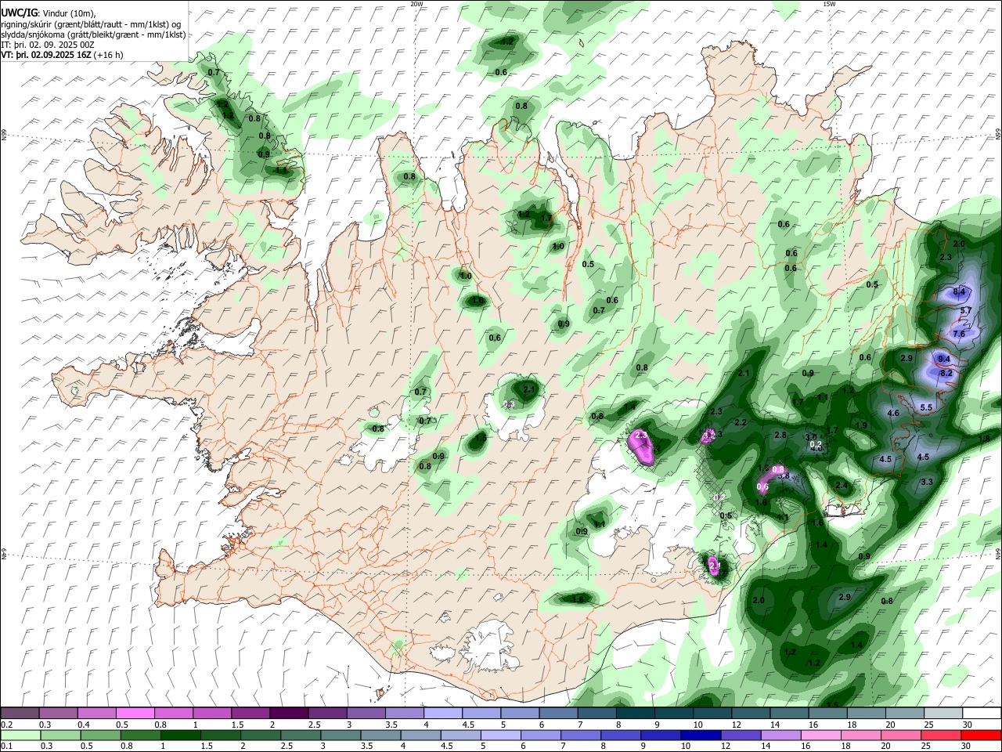Select the 7.6 precipitation value

coord(959,334)
